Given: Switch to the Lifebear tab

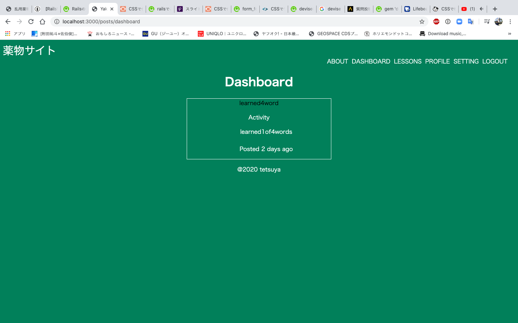Looking at the screenshot, I should 415,9.
